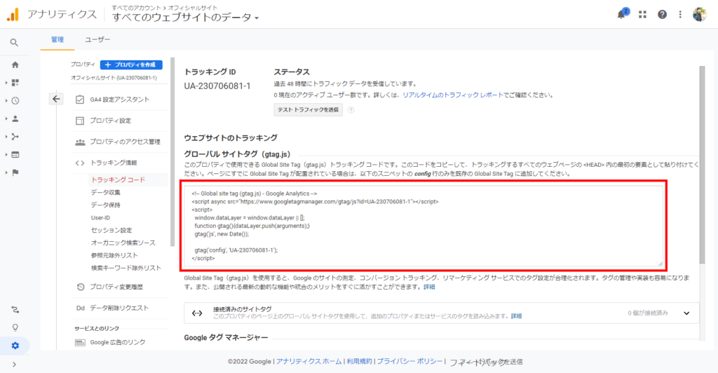Open Discover lightbulb icon
The image size is (718, 373).
pyautogui.click(x=15, y=327)
